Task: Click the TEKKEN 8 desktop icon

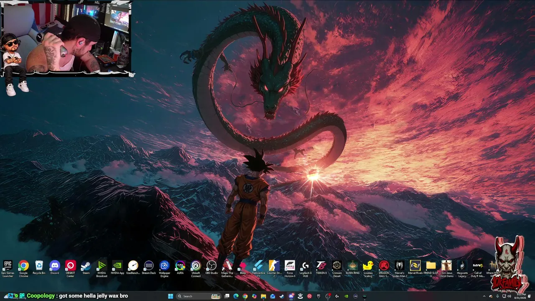Action: point(321,268)
